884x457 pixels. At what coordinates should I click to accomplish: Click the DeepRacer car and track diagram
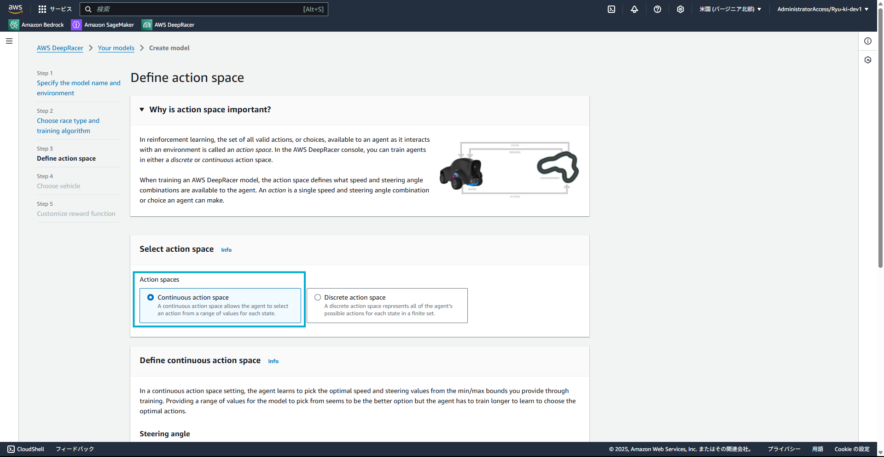pyautogui.click(x=509, y=170)
